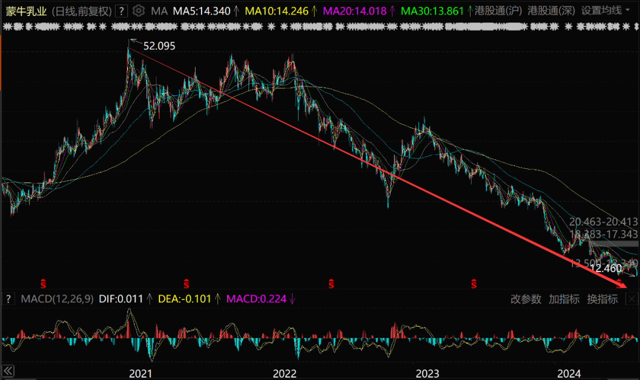Image resolution: width=640 pixels, height=380 pixels.
Task: Click the 52.095 peak price label
Action: (159, 46)
